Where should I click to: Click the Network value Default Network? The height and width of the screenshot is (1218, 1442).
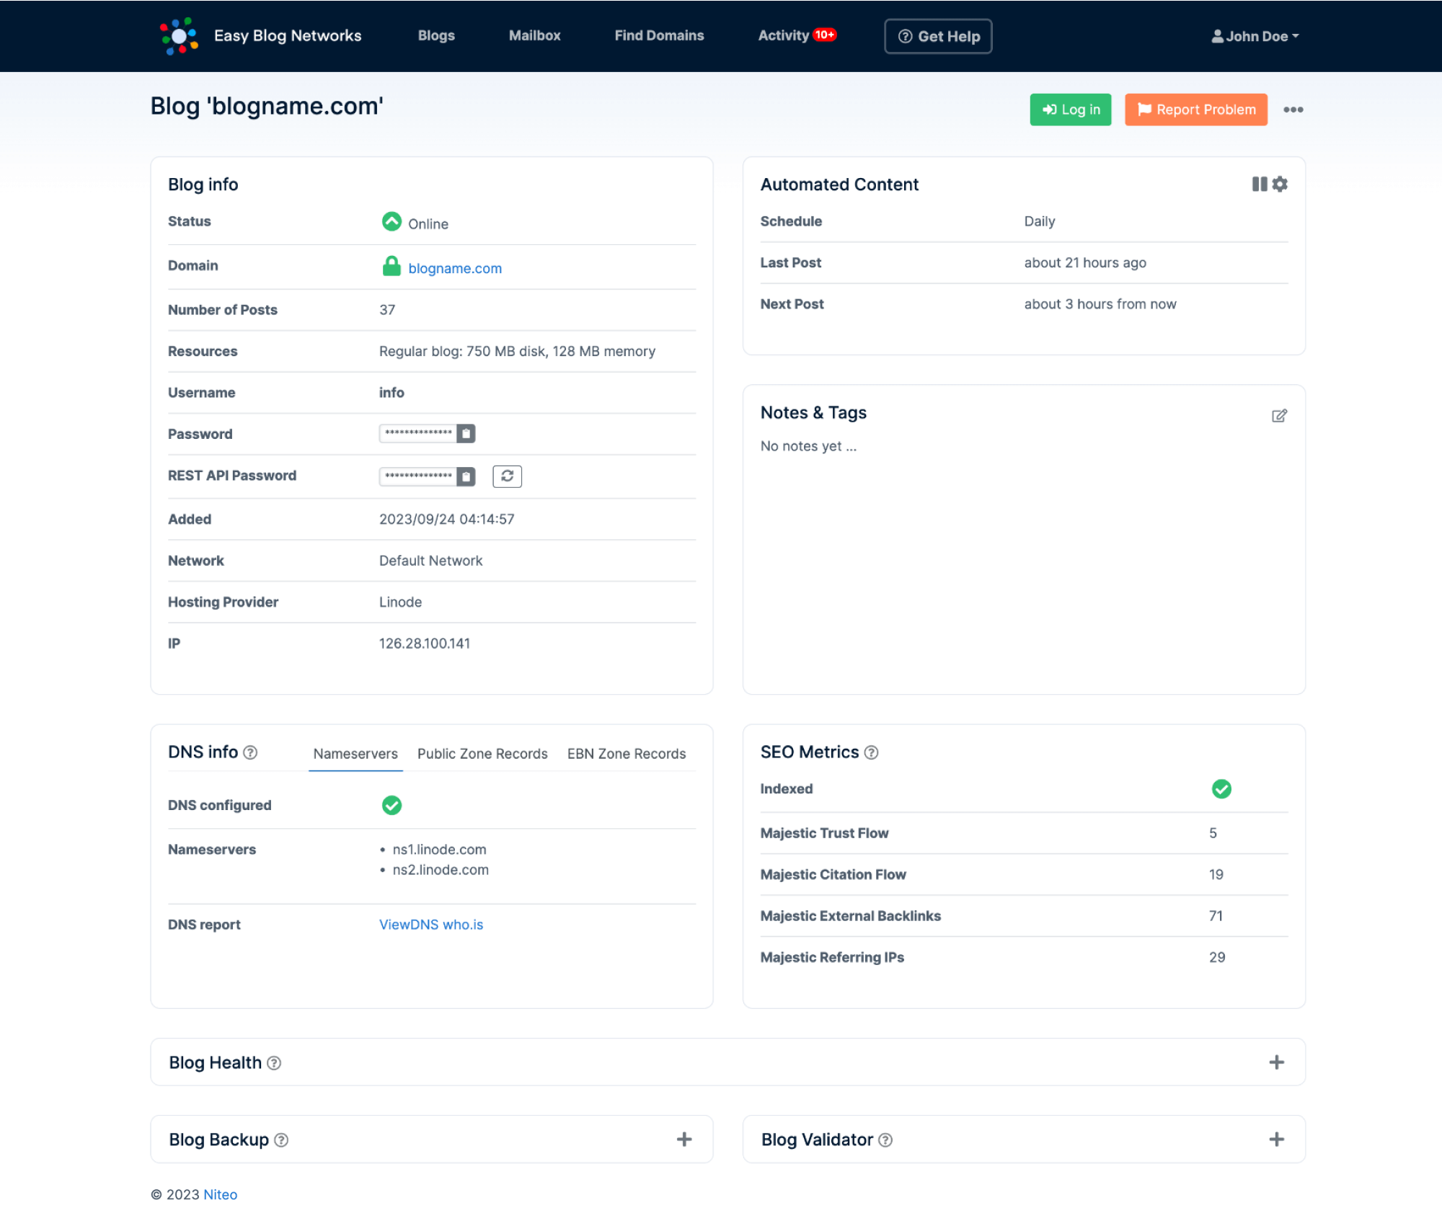coord(430,561)
